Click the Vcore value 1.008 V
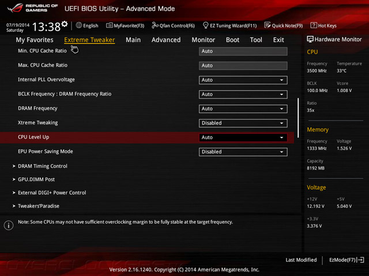 coord(344,90)
